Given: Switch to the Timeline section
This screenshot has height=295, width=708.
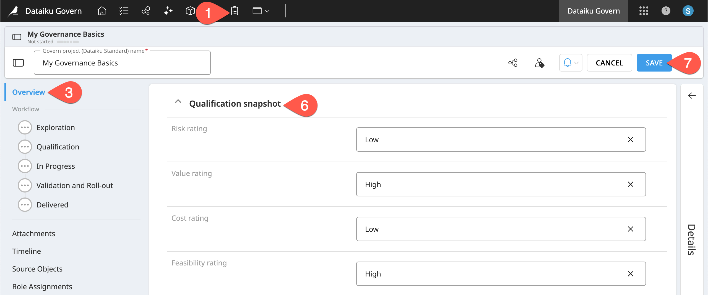Looking at the screenshot, I should pos(26,251).
